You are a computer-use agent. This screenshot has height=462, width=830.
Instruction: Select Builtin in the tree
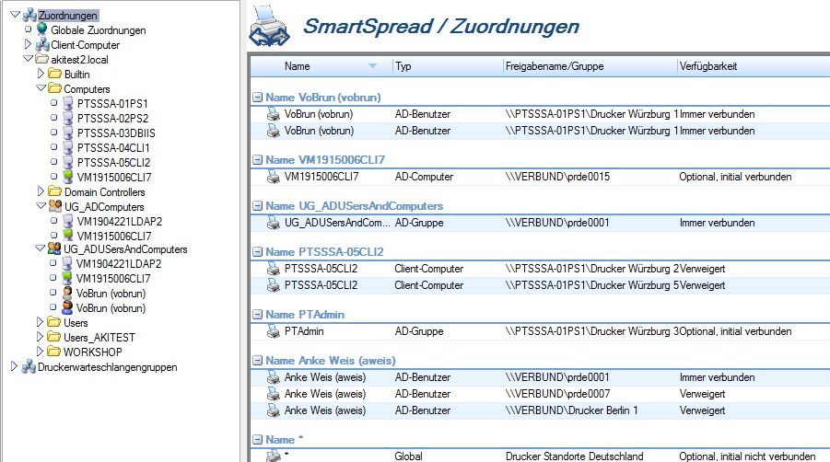(76, 74)
